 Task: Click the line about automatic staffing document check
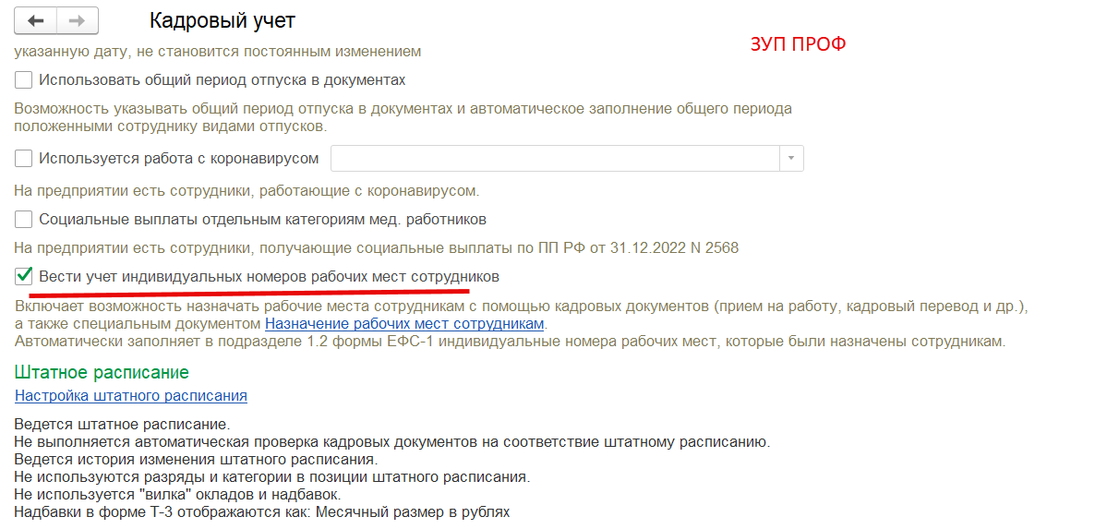click(x=392, y=442)
